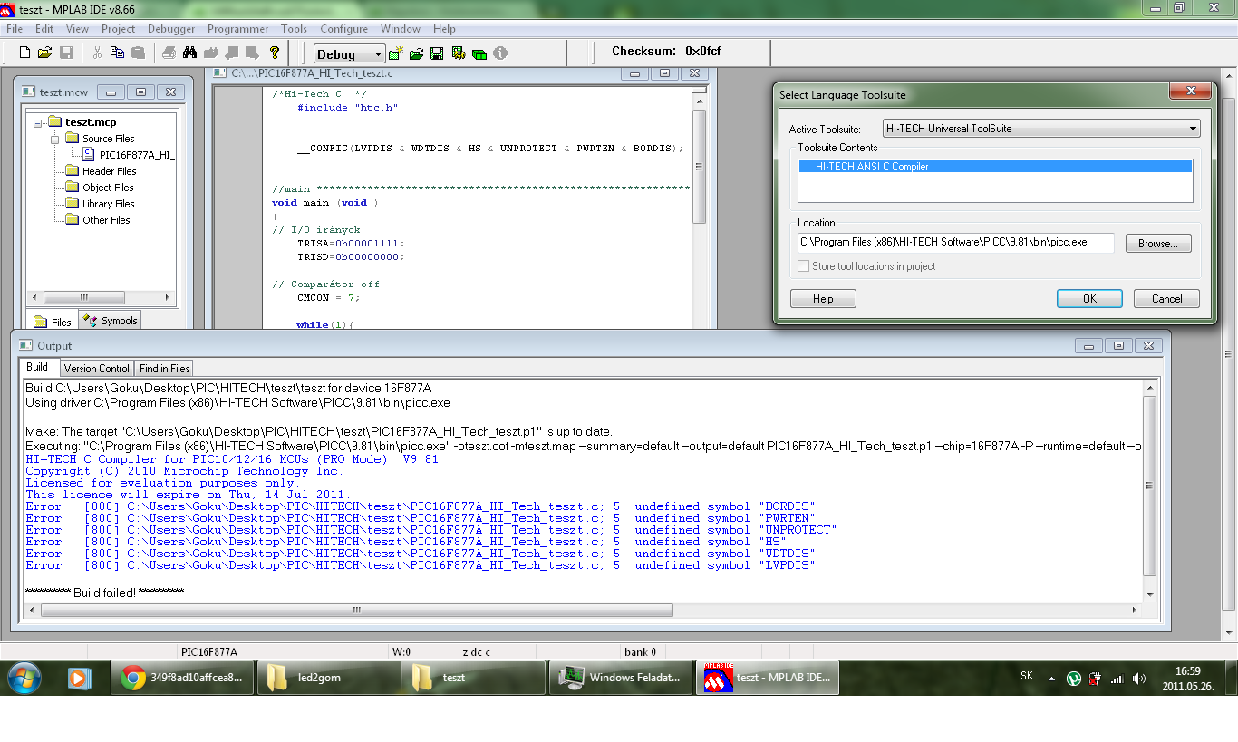Image resolution: width=1238 pixels, height=742 pixels.
Task: Collapse the teszt.mcp project tree node
Action: 39,122
